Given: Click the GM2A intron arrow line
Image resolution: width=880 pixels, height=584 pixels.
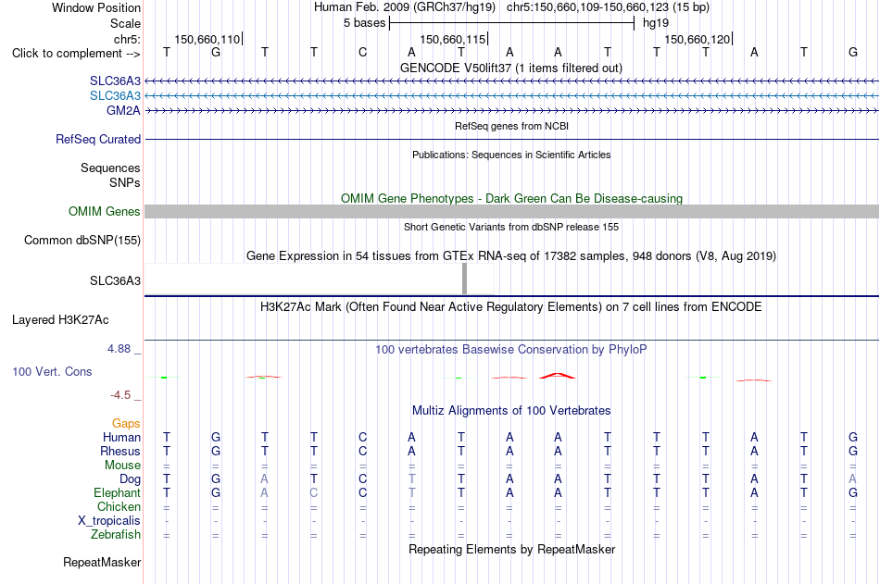Looking at the screenshot, I should [x=511, y=111].
